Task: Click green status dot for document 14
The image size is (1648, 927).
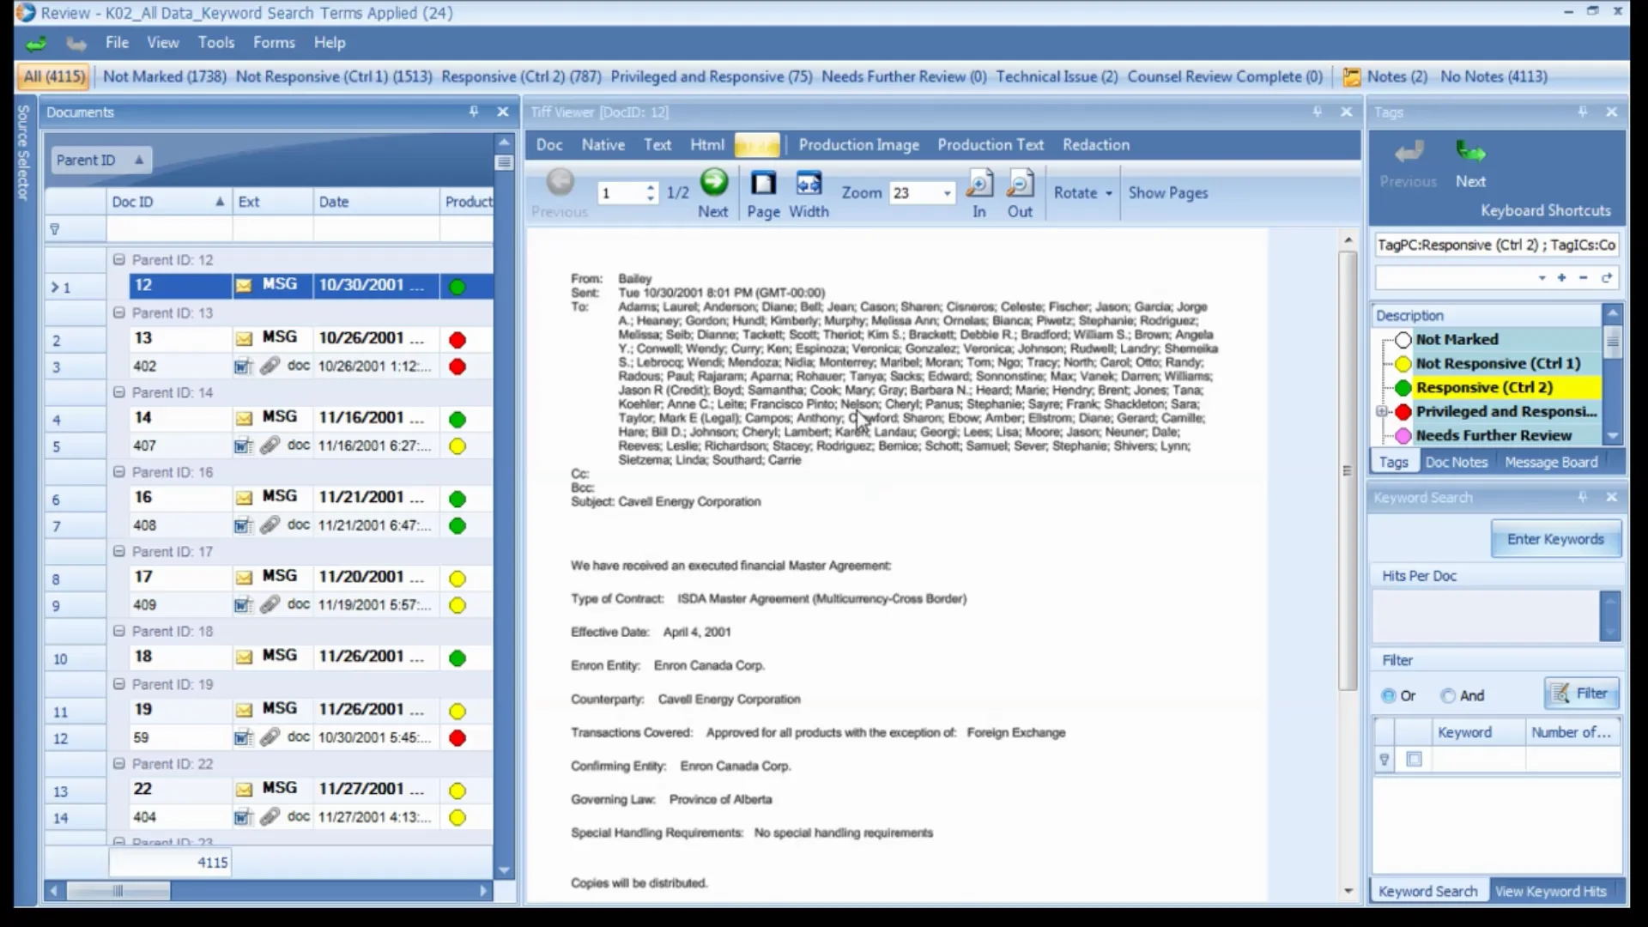Action: [457, 420]
